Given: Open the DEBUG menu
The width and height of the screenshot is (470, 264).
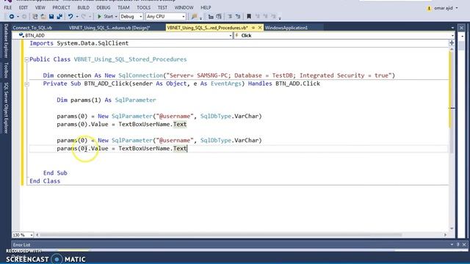Looking at the screenshot, I should click(104, 7).
